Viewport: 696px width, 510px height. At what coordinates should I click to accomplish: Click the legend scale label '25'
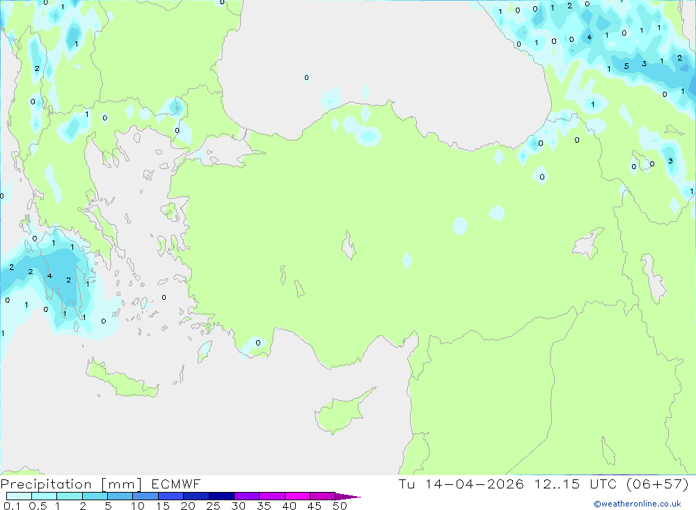(x=214, y=506)
